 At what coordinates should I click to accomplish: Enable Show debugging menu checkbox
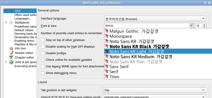[x=43, y=73]
